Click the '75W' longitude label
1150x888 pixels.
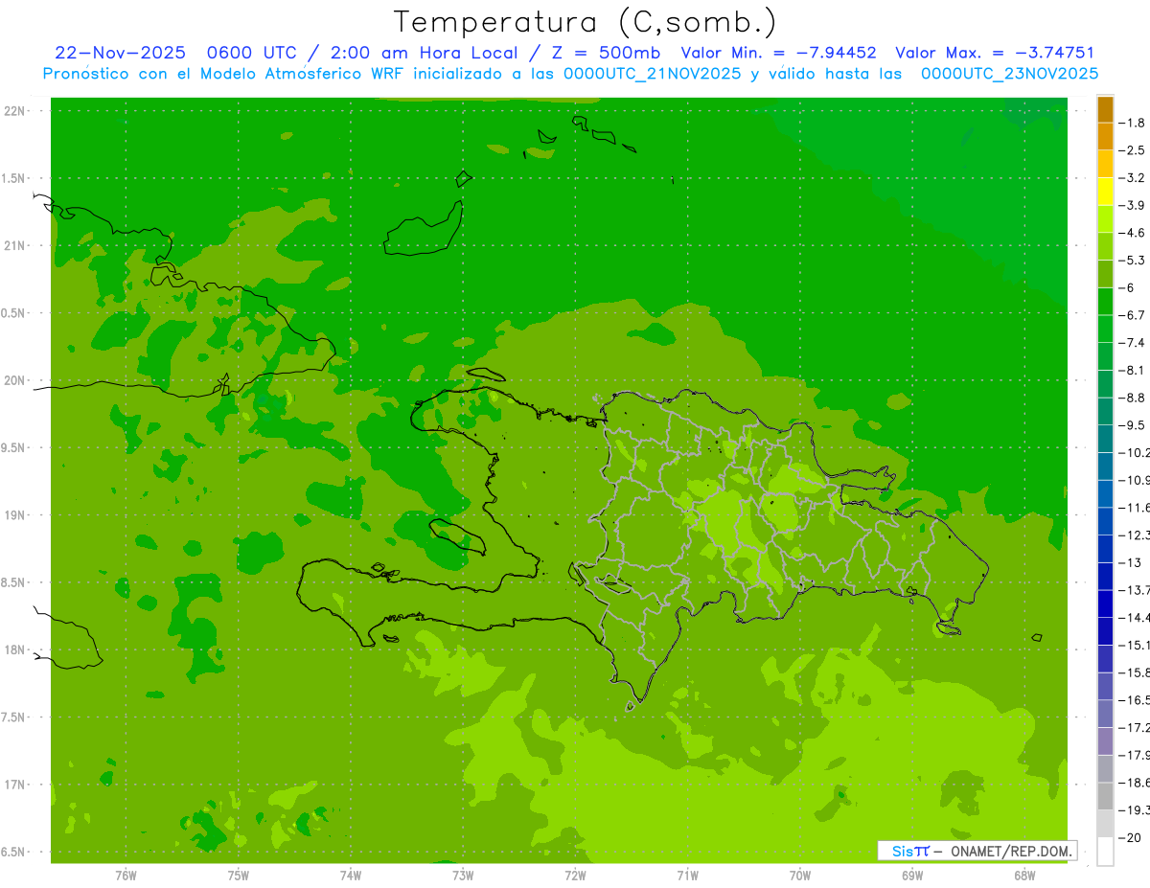239,875
